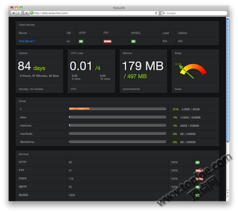
Task: Click port 3306 in MySQL row
Action: [72, 195]
